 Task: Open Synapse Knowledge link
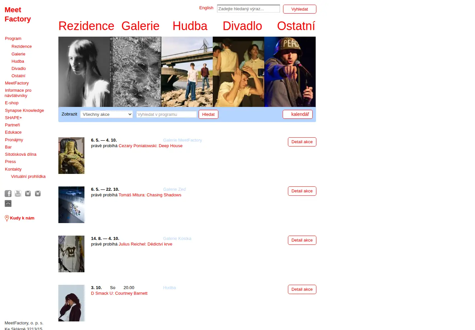pos(24,111)
